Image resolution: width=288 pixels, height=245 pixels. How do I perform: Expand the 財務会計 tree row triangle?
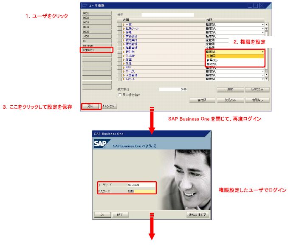coord(124,36)
